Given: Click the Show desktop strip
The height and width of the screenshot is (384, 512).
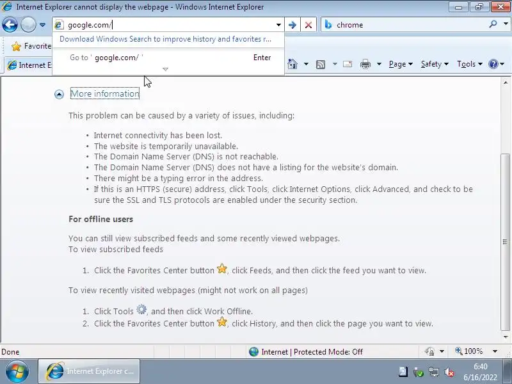Looking at the screenshot, I should [x=507, y=372].
